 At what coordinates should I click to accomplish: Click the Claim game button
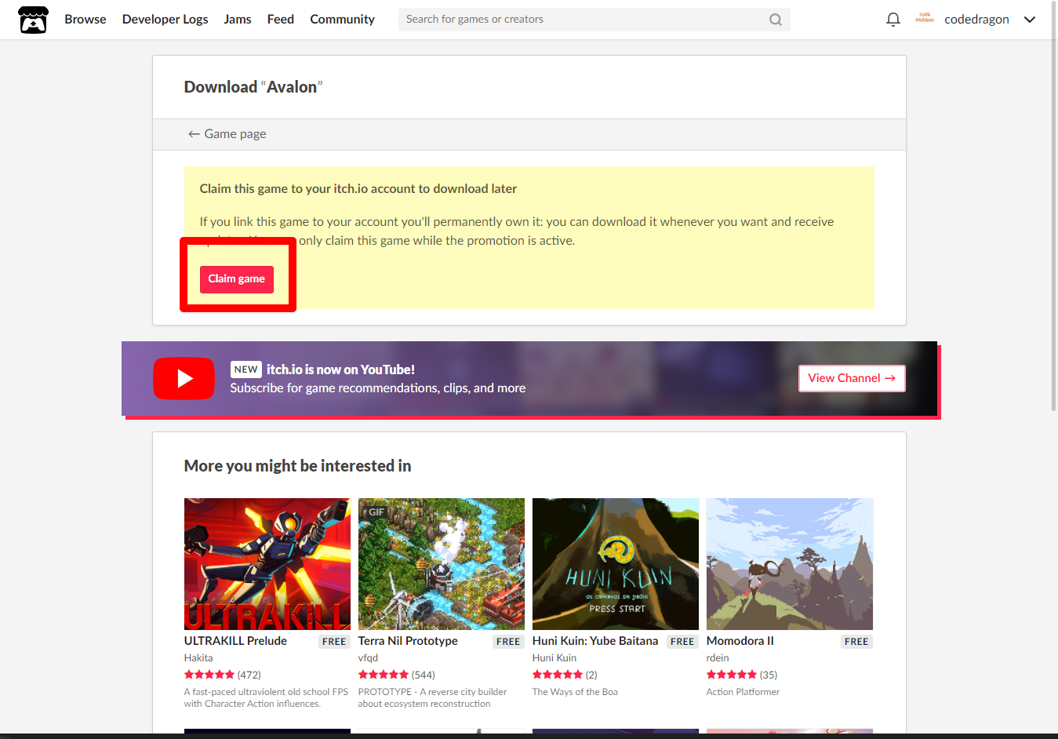236,279
